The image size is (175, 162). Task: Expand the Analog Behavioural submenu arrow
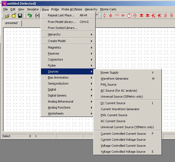[x=92, y=101]
